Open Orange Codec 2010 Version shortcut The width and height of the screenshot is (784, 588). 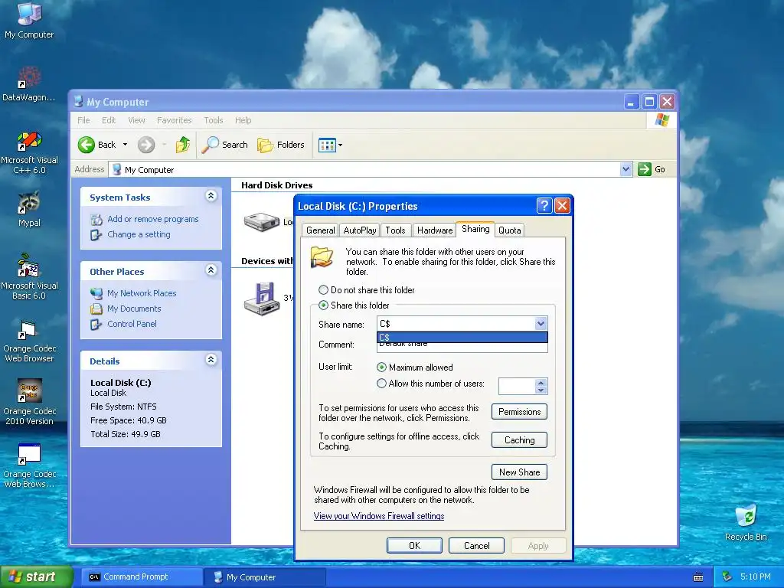tap(29, 403)
